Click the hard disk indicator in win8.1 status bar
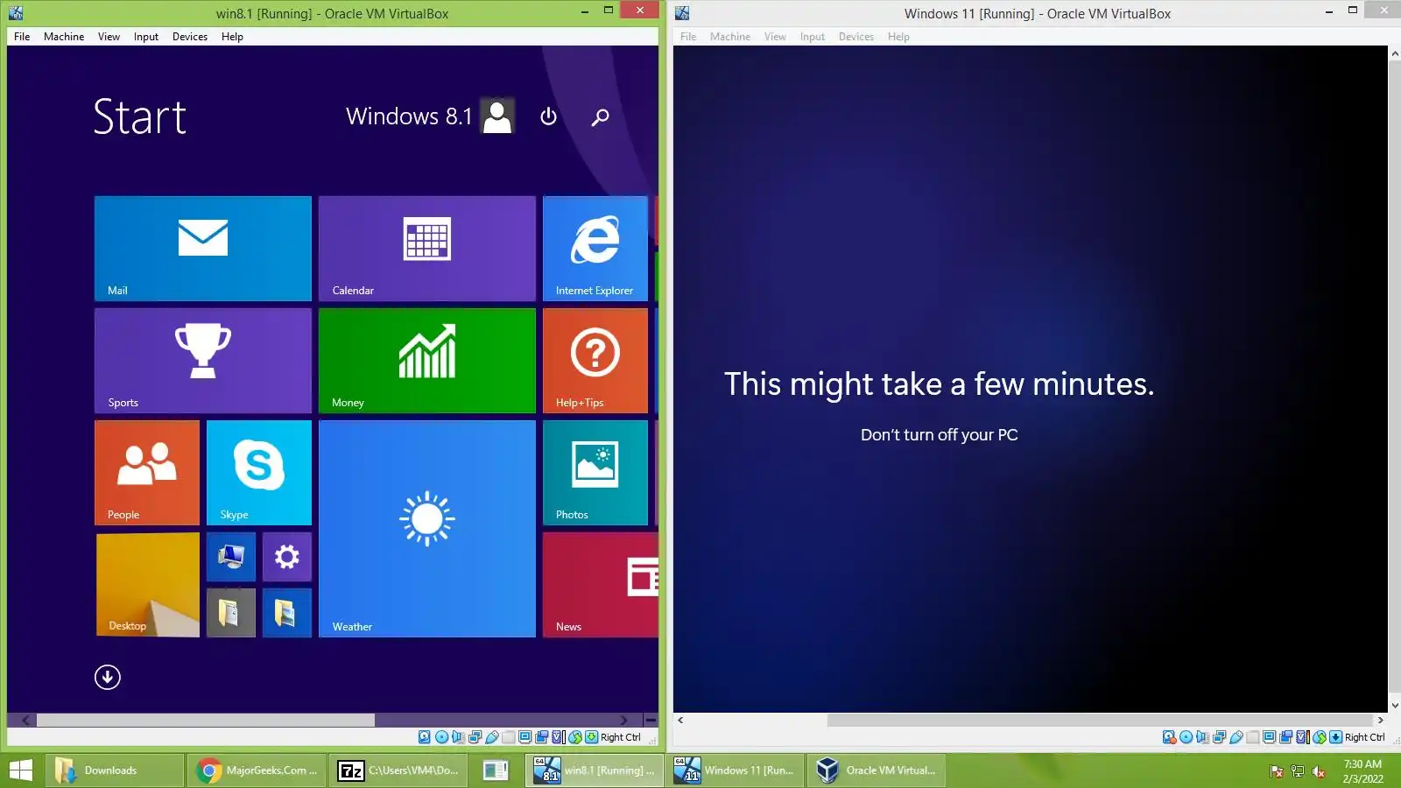This screenshot has width=1401, height=788. (x=425, y=737)
